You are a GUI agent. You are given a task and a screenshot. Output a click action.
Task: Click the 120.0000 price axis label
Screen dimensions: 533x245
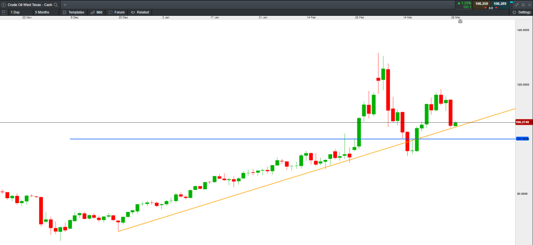pyautogui.click(x=524, y=84)
